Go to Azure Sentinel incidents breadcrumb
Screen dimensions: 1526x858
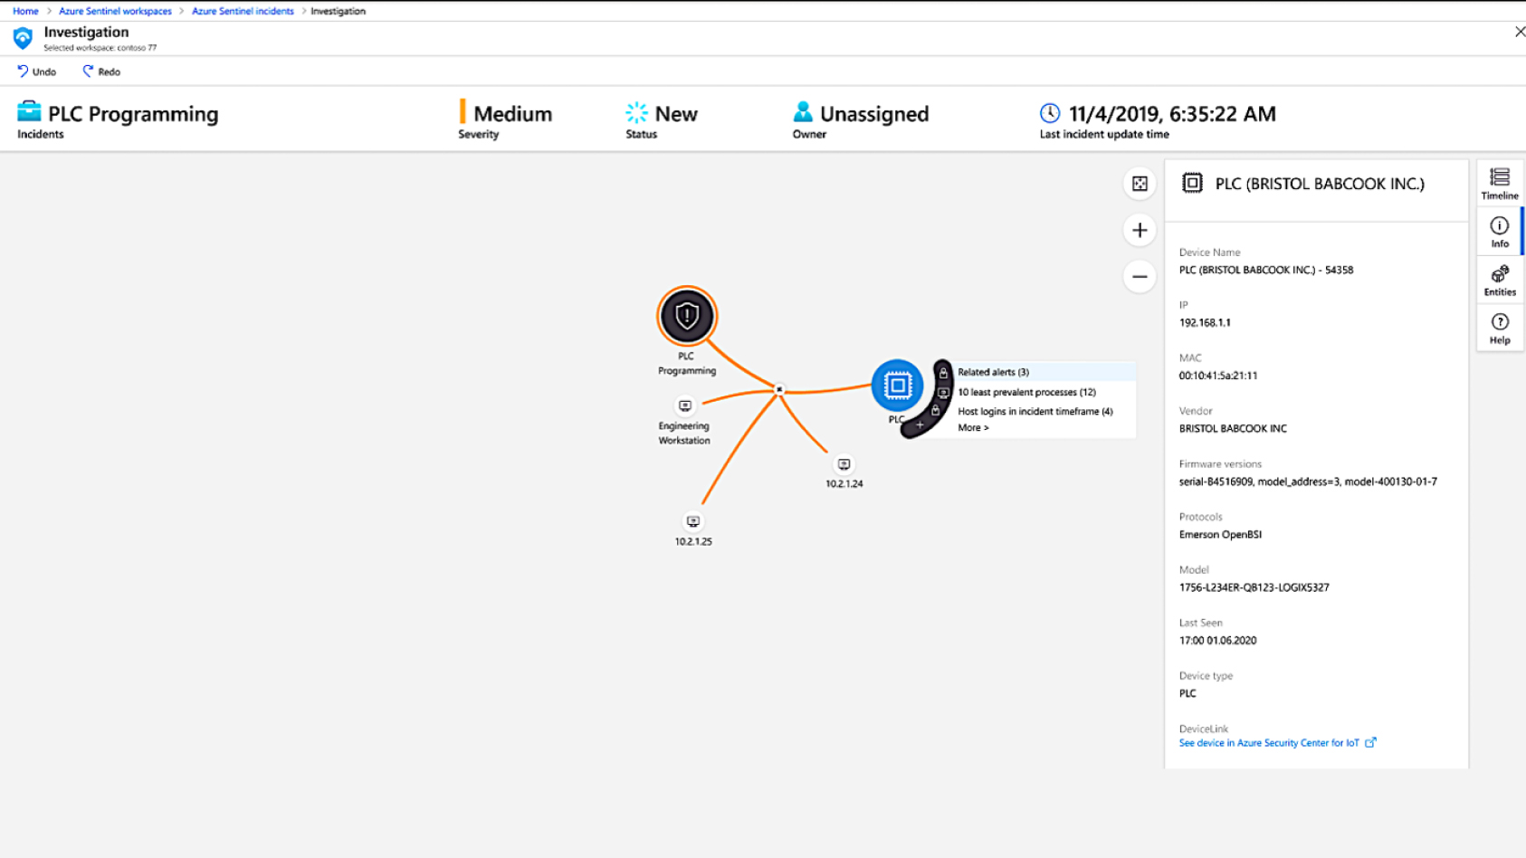coord(243,11)
